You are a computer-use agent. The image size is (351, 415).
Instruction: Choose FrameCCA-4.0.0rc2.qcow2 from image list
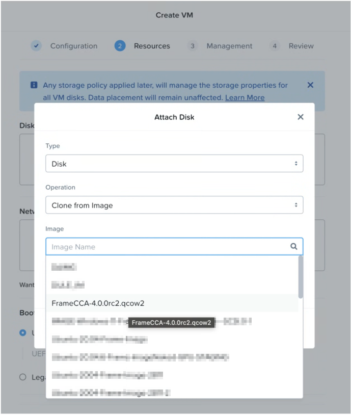point(98,303)
